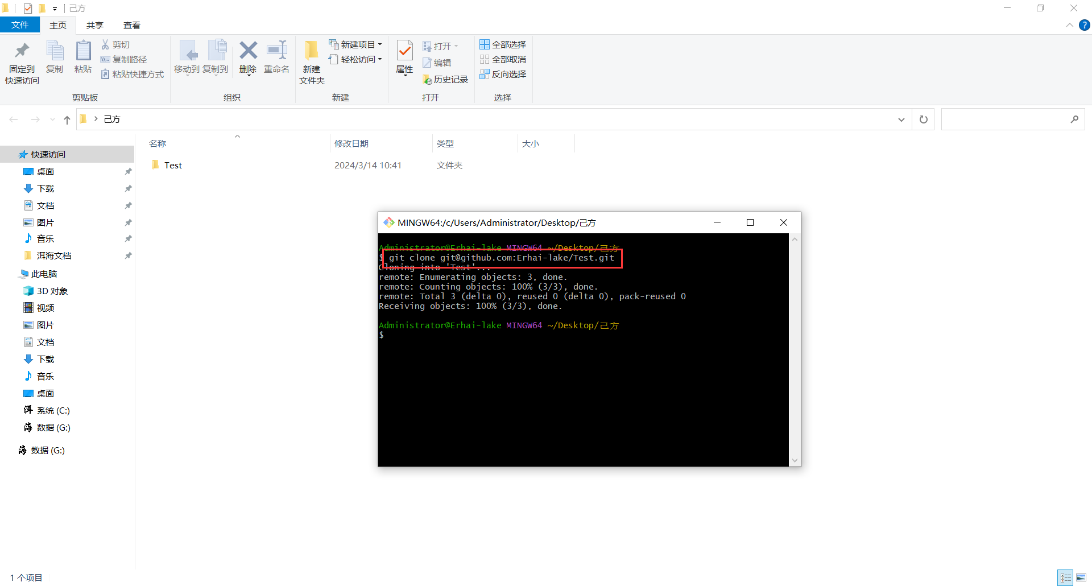The width and height of the screenshot is (1092, 586).
Task: Click Invert Selection (反向选择) option
Action: coord(503,75)
